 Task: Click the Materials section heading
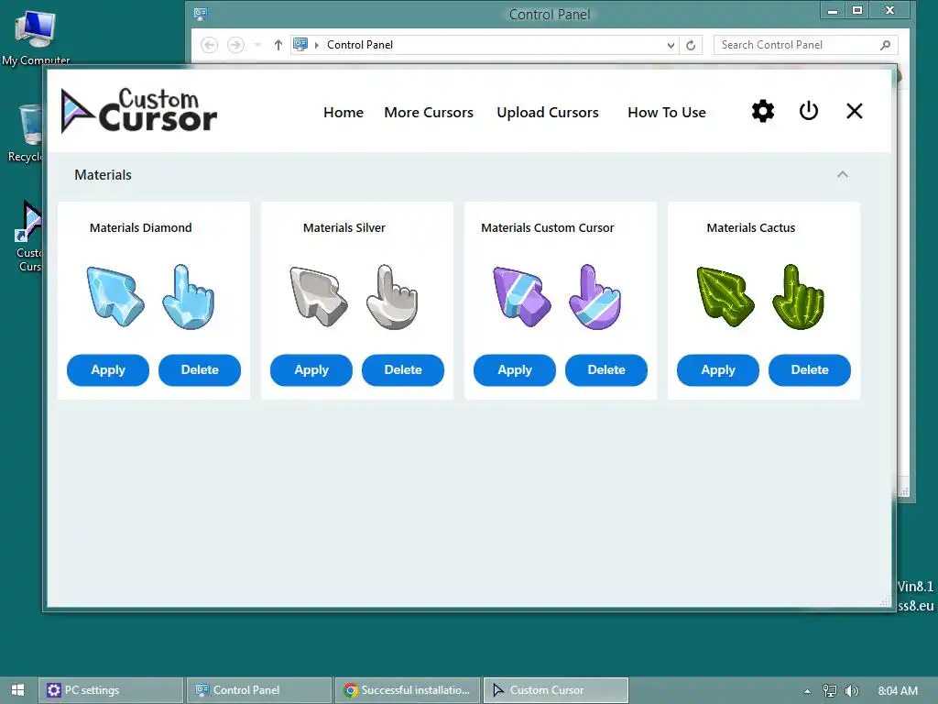tap(103, 175)
